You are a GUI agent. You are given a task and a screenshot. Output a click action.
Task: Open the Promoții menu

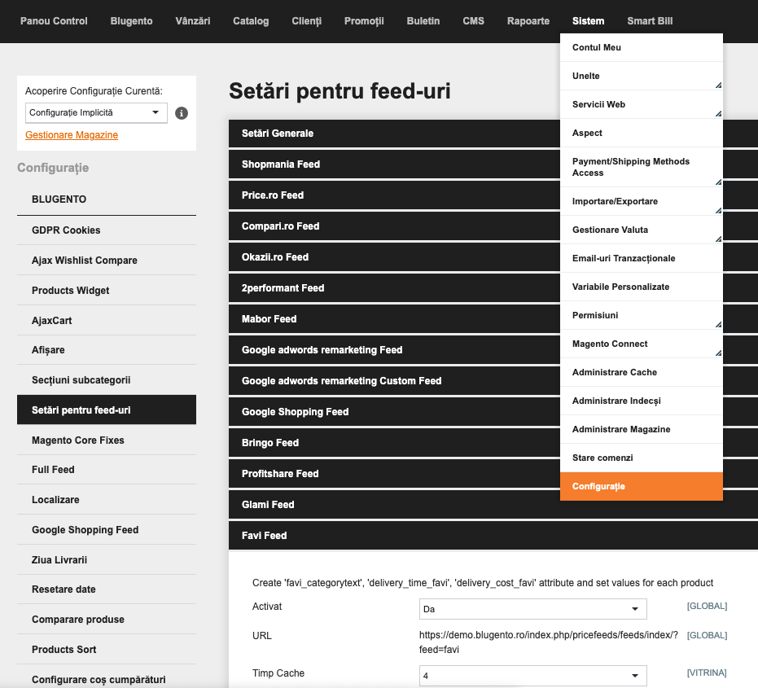tap(364, 21)
